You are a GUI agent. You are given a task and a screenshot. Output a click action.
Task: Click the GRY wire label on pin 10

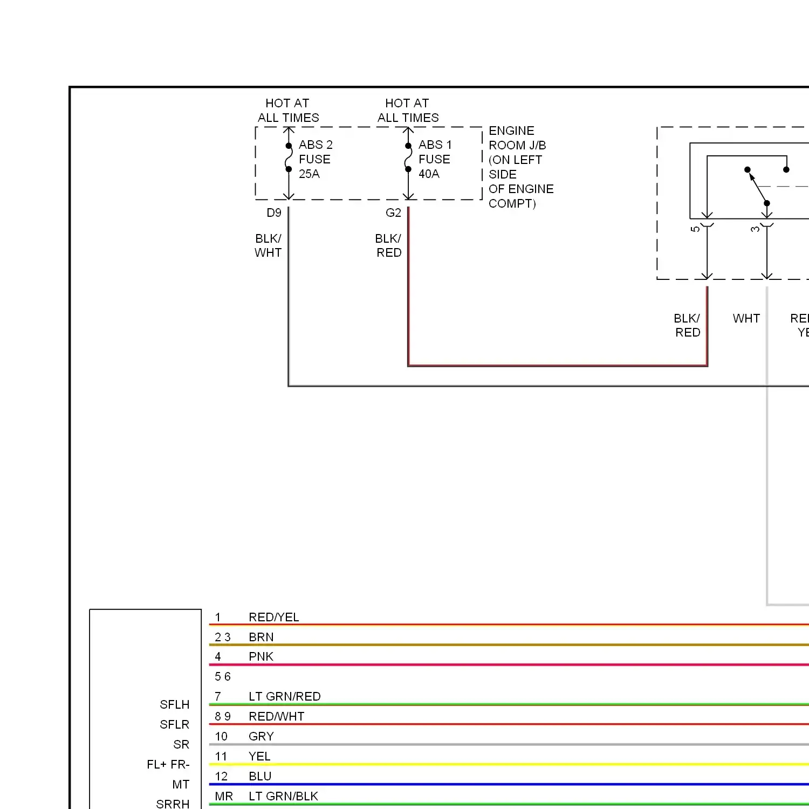pos(261,736)
